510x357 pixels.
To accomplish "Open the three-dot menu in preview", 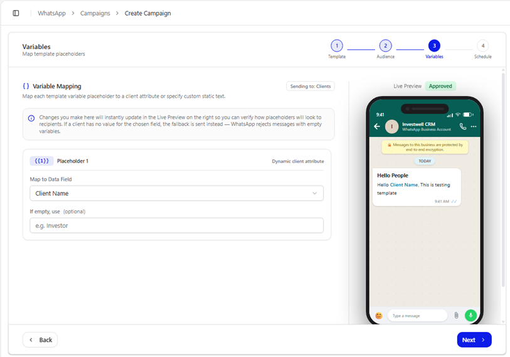I will coord(474,126).
